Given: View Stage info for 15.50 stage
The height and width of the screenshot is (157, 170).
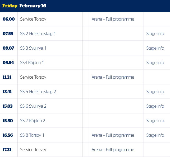Looking at the screenshot, I should tap(155, 121).
